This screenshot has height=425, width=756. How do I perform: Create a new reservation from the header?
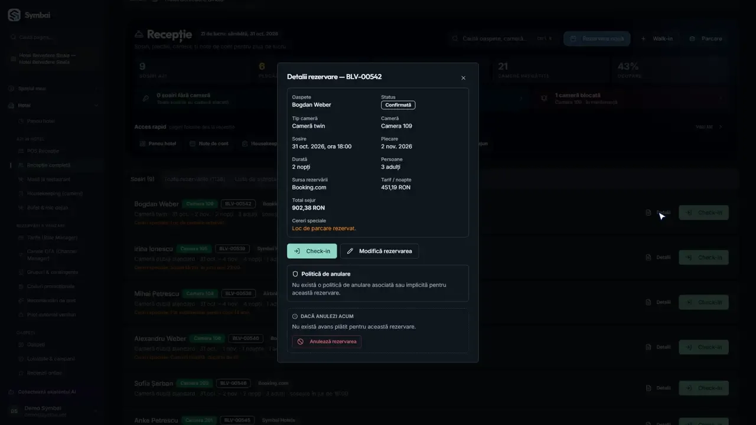597,38
